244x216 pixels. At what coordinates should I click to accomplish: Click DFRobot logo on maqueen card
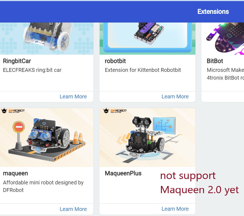(x=13, y=111)
